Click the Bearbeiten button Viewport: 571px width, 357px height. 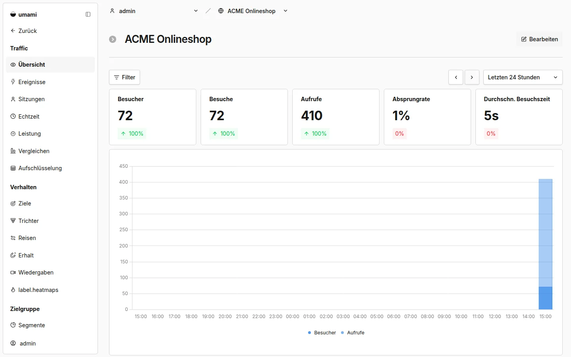(x=539, y=39)
